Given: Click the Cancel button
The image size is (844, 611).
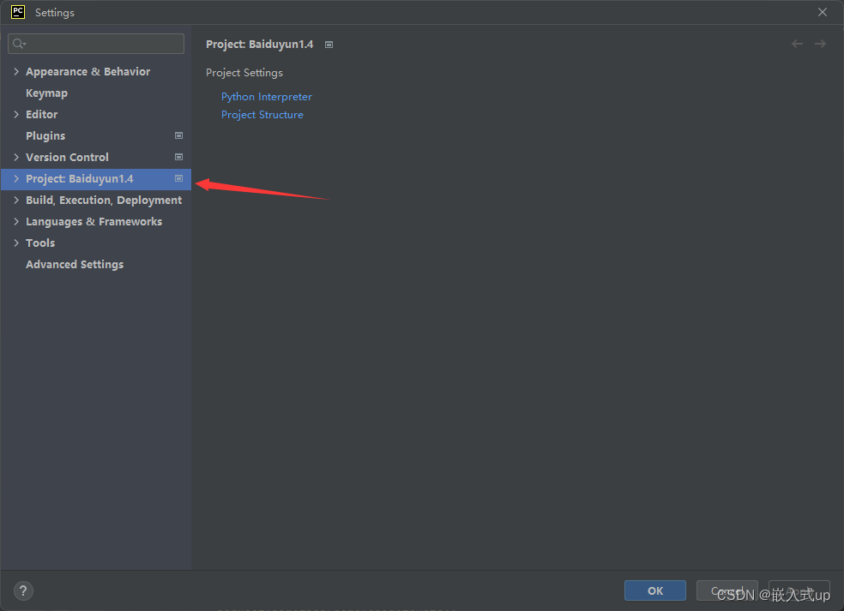Looking at the screenshot, I should click(727, 590).
